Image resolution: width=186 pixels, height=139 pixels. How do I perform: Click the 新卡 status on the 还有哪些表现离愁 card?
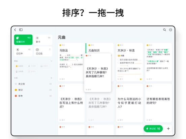[x=149, y=120]
